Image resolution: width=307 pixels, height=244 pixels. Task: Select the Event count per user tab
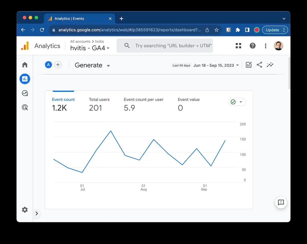(x=144, y=104)
